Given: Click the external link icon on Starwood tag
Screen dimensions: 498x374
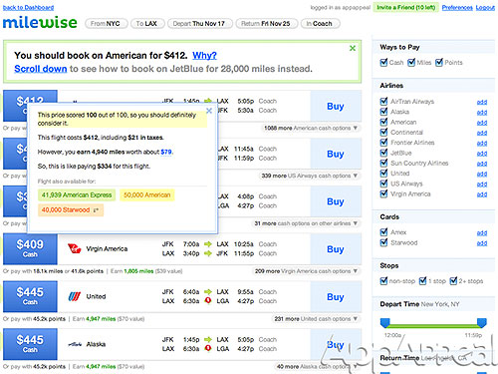Looking at the screenshot, I should point(96,210).
